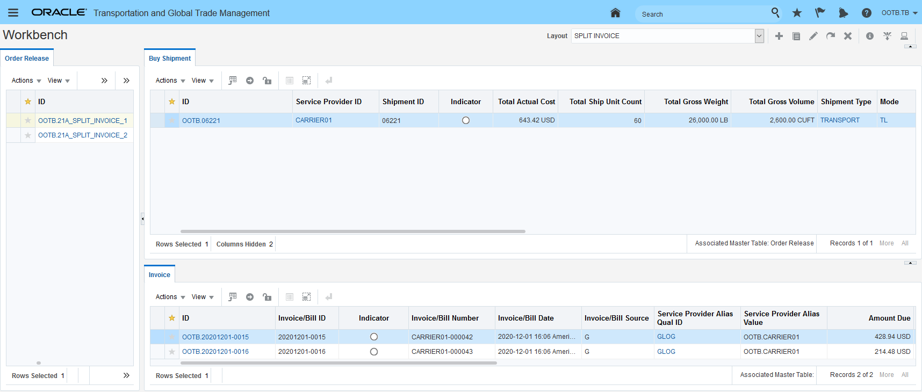Switch to the Order Release tab
The image size is (922, 392).
(x=27, y=59)
